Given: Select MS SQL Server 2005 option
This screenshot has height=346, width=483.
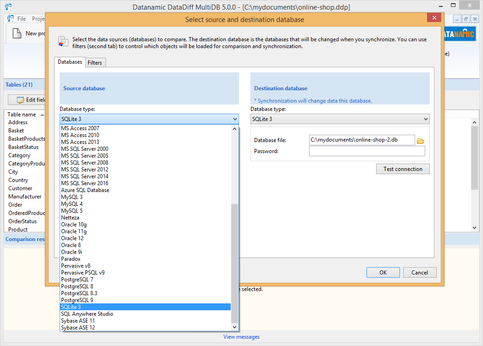Looking at the screenshot, I should click(145, 155).
